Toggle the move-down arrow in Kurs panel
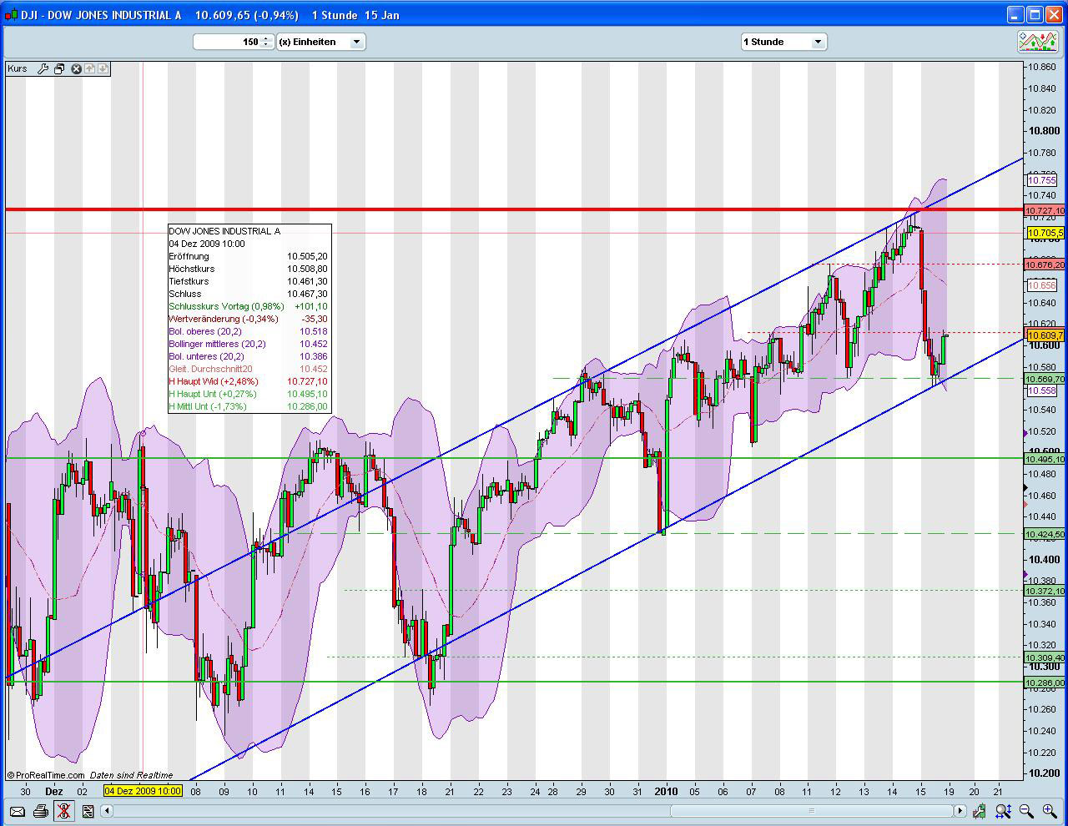 click(x=103, y=68)
